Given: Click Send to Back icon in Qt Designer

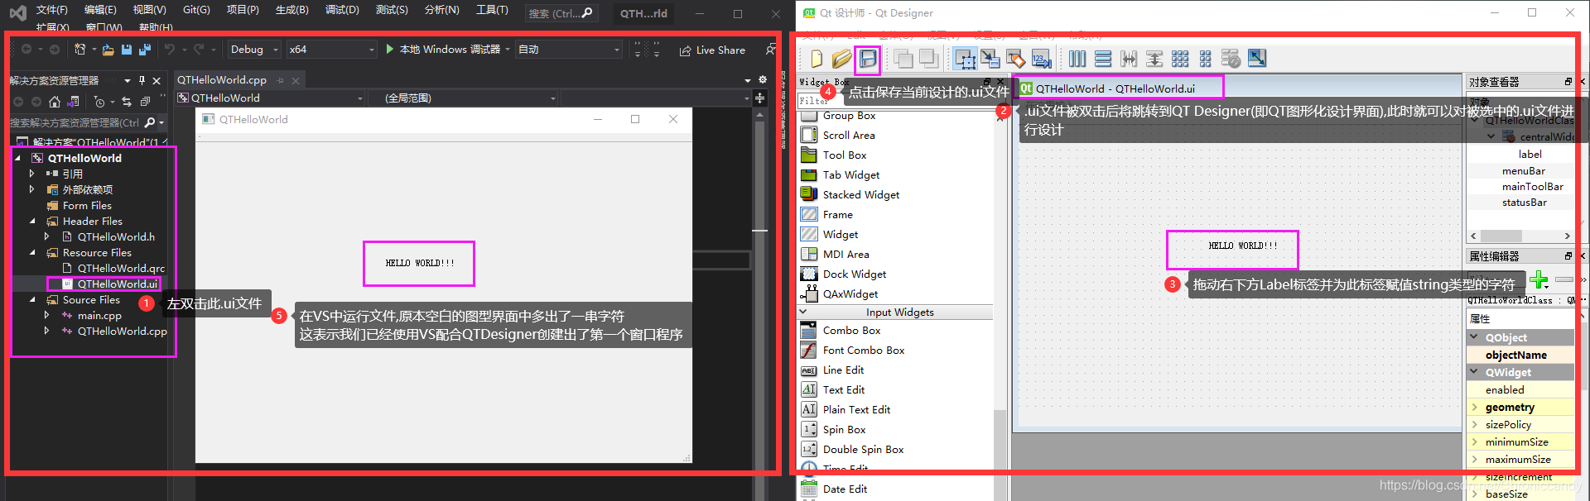Looking at the screenshot, I should click(x=903, y=59).
